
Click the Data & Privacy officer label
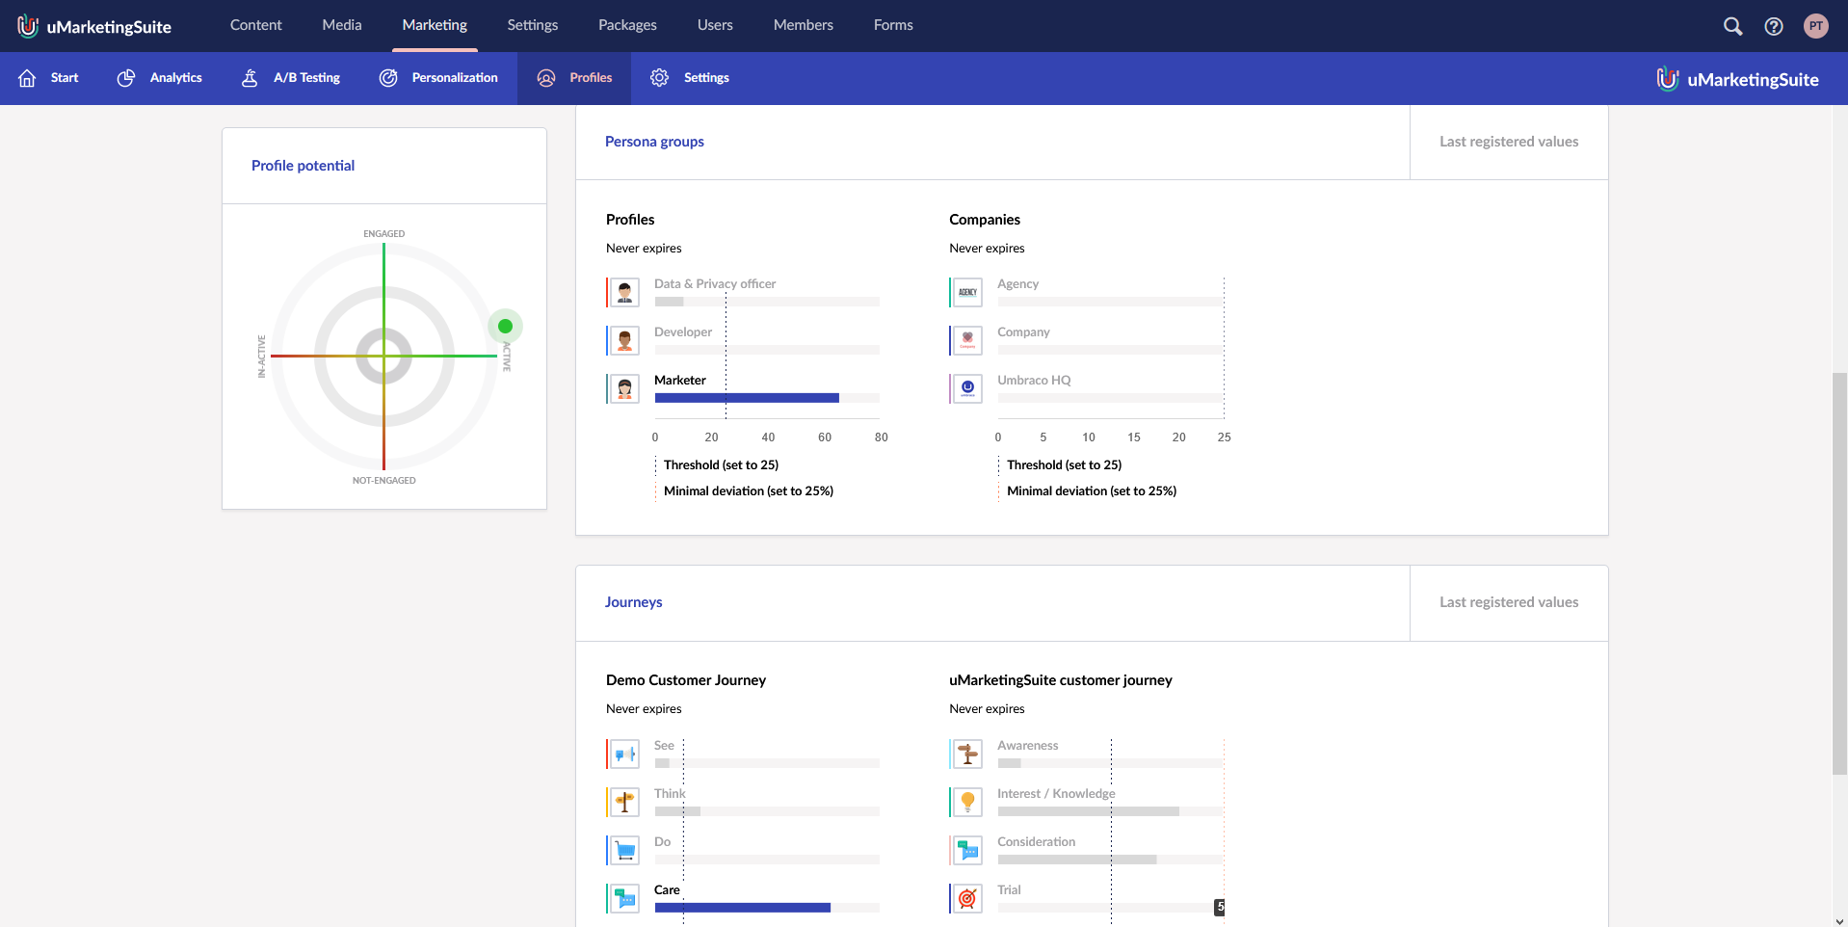(x=715, y=284)
